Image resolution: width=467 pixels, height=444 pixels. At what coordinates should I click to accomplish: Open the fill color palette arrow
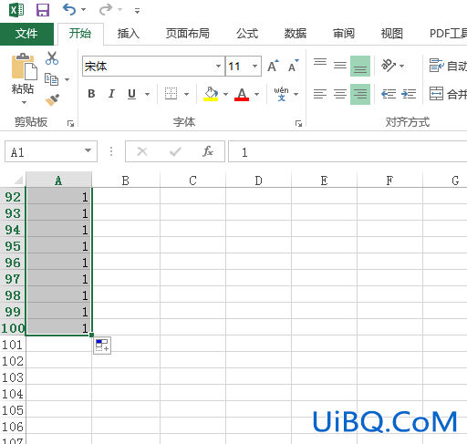pyautogui.click(x=225, y=94)
